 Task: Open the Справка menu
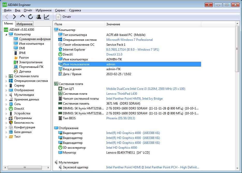click(75, 10)
